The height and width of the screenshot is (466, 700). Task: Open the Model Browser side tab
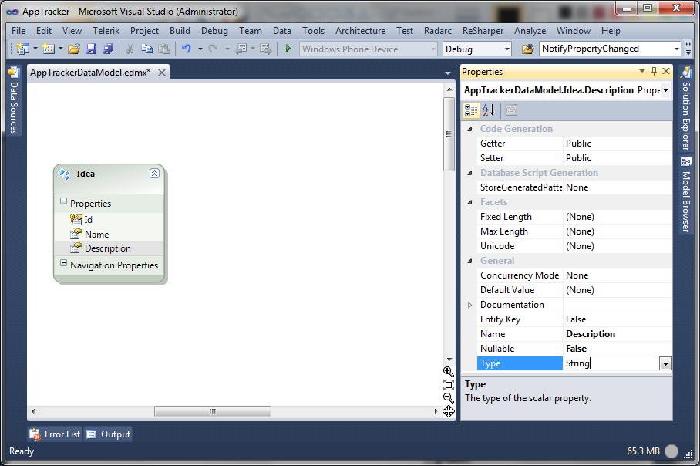tap(686, 194)
